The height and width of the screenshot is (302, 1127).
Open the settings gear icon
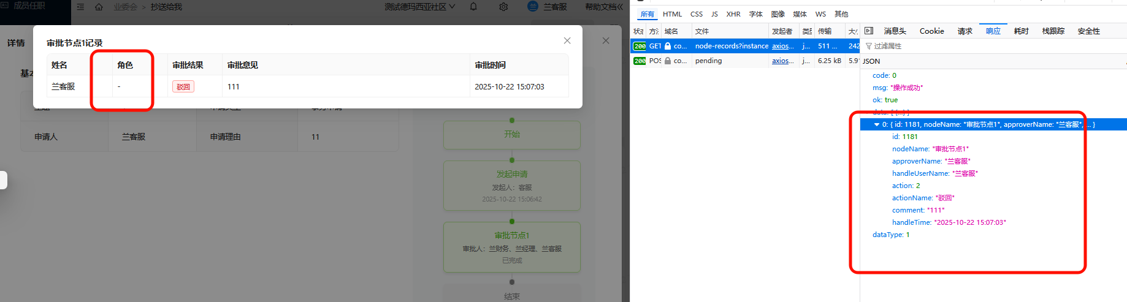coord(503,7)
